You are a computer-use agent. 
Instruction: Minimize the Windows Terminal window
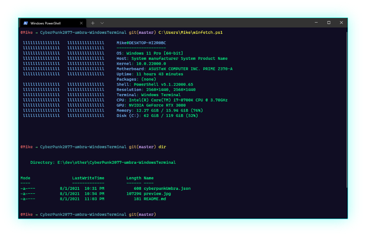point(316,23)
